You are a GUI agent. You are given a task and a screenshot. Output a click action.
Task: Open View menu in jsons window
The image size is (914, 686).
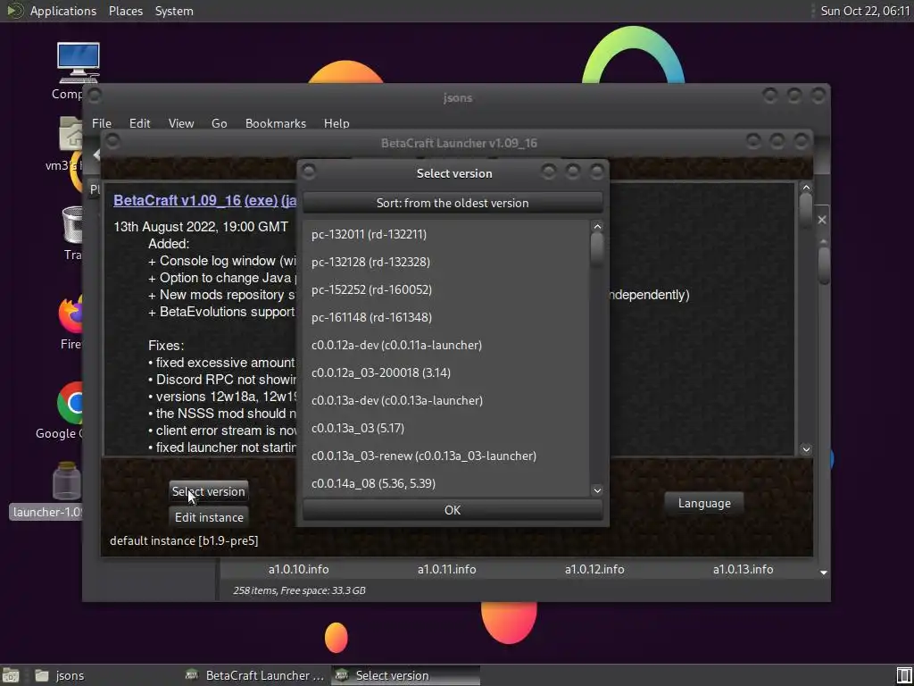point(181,123)
